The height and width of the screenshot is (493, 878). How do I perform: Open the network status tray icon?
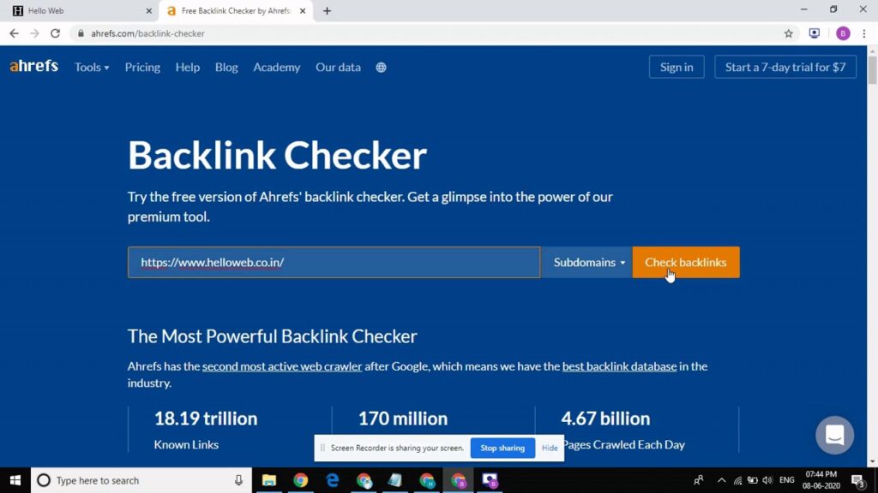737,480
